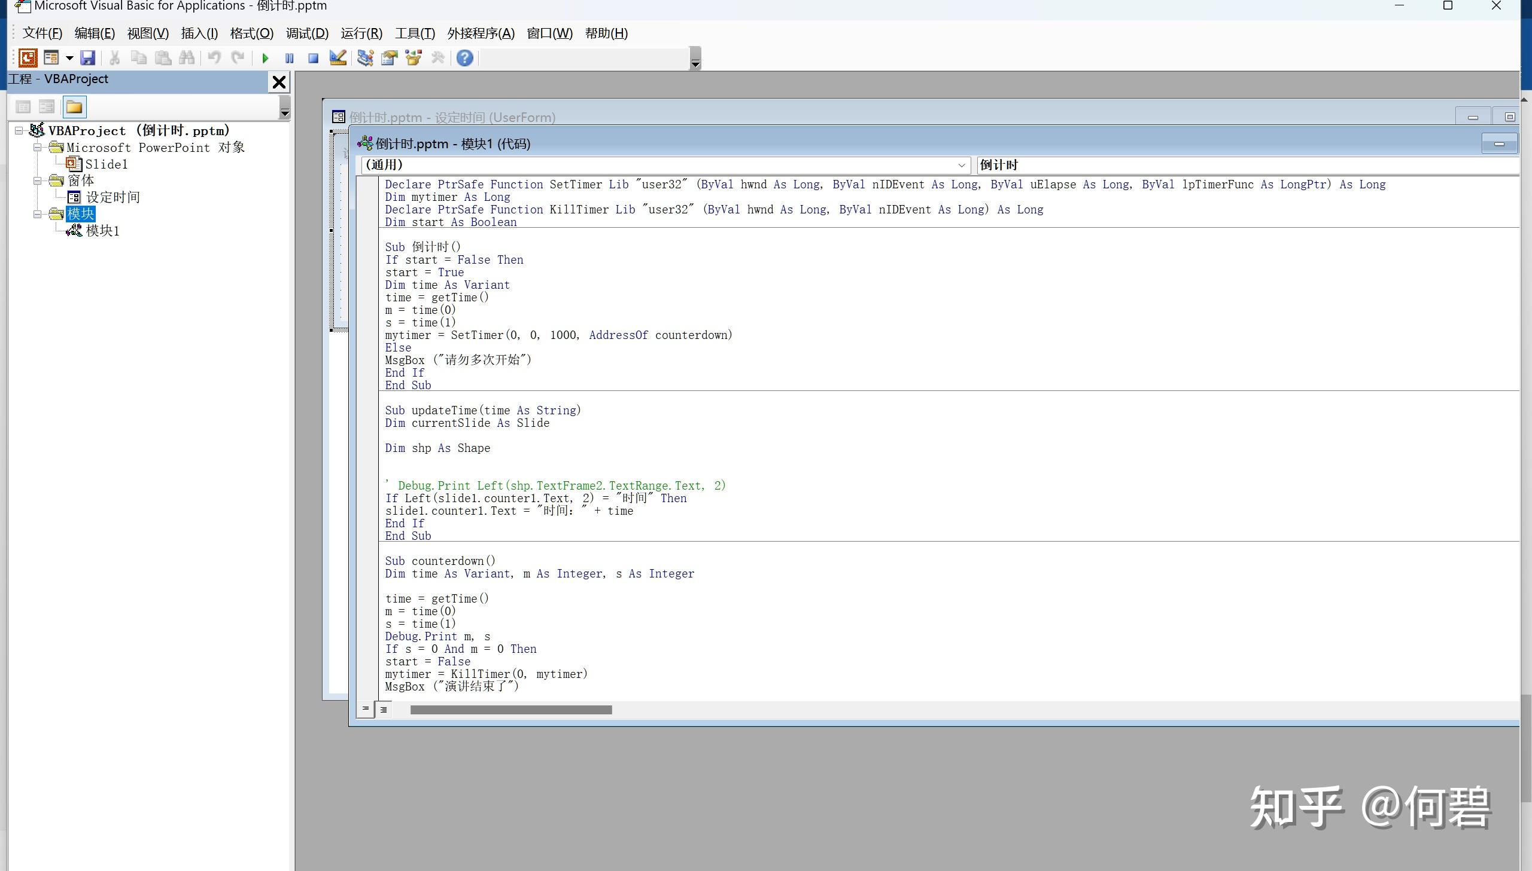Save the project with the floppy icon
The image size is (1532, 871).
(x=88, y=58)
